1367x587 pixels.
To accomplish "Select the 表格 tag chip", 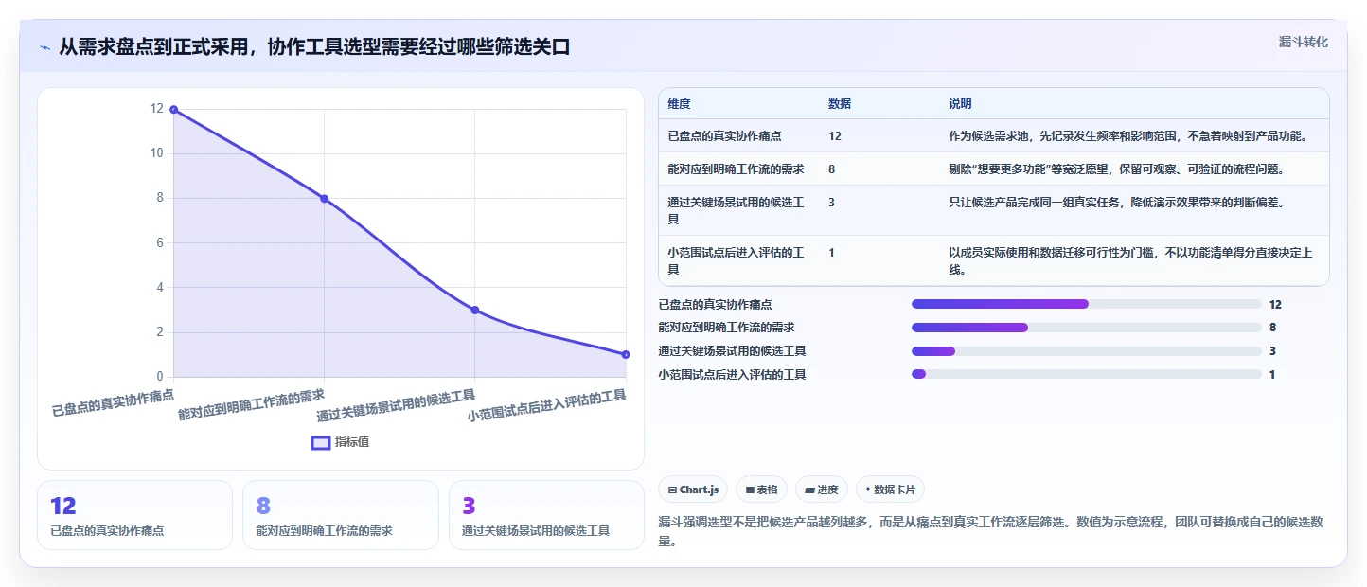I will tap(762, 489).
